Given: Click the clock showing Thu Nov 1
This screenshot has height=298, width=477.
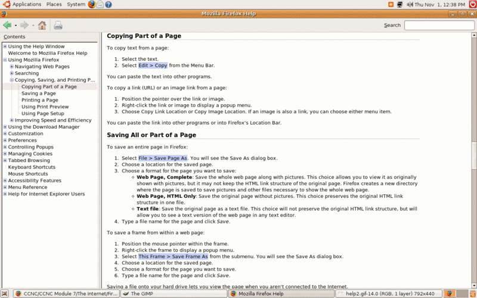Looking at the screenshot, I should pyautogui.click(x=439, y=5).
